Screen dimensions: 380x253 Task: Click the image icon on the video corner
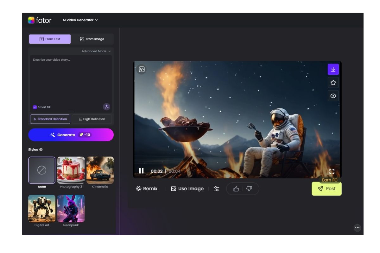pyautogui.click(x=142, y=69)
